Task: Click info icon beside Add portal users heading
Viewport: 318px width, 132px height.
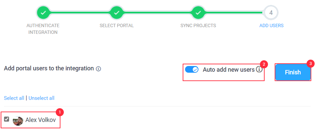Action: 98,69
